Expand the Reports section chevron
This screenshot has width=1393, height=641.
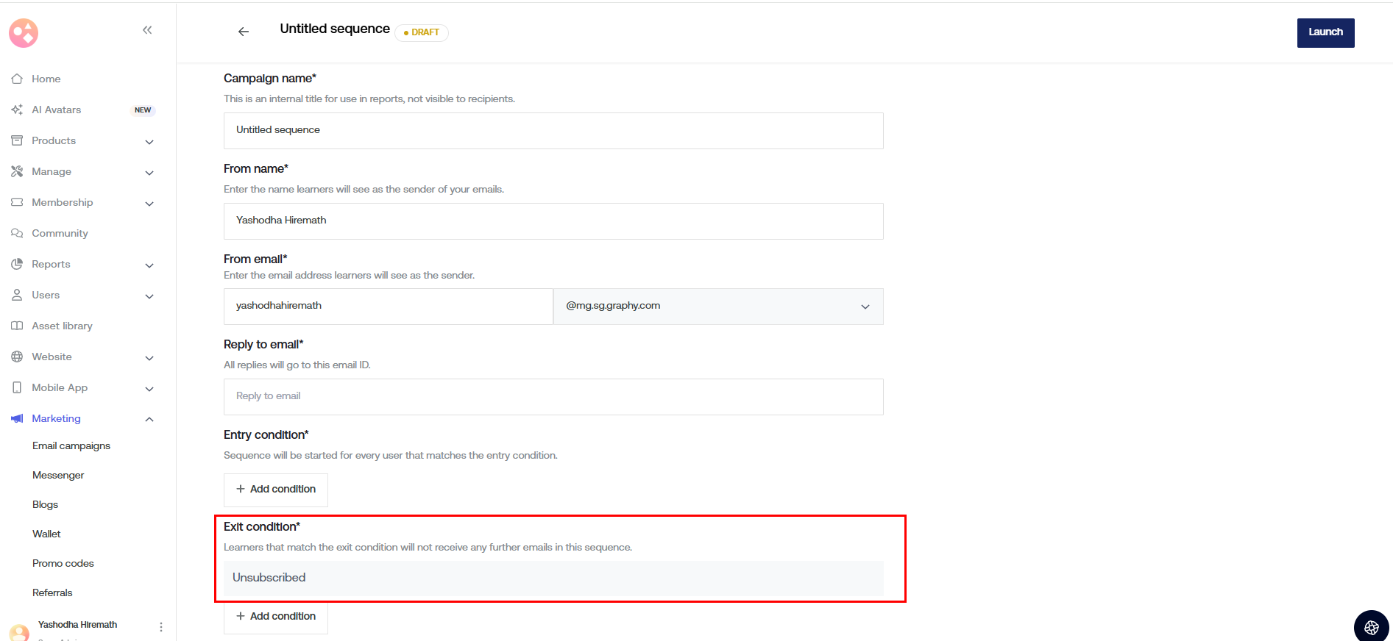pos(149,265)
